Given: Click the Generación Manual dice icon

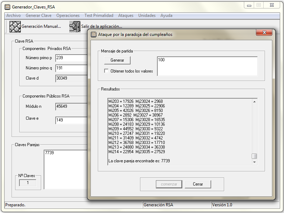Looking at the screenshot, I should coord(15,26).
